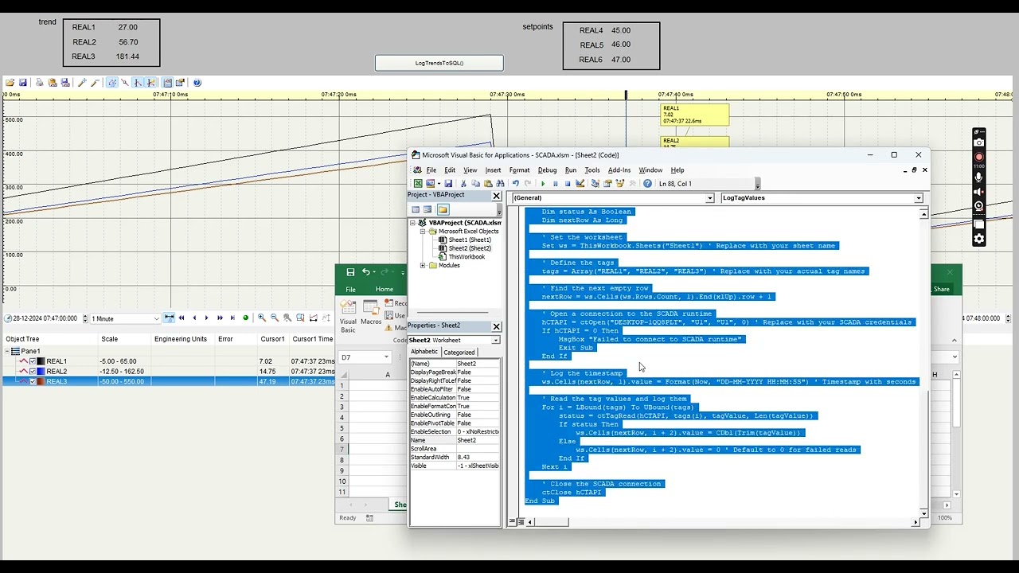Open the (General) object dropdown
This screenshot has height=573, width=1019.
point(709,198)
